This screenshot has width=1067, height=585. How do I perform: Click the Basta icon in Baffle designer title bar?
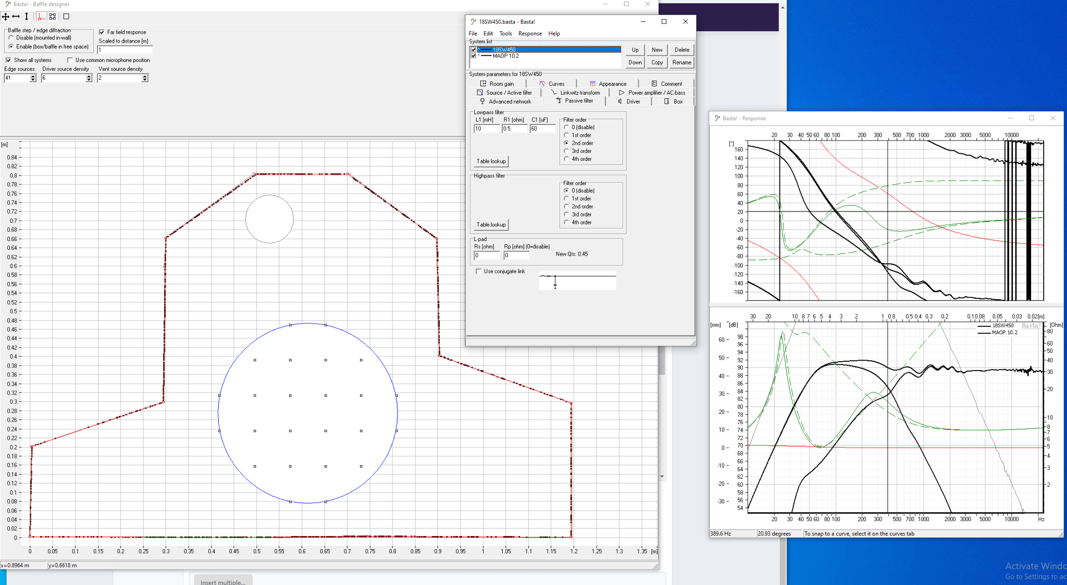[8, 4]
